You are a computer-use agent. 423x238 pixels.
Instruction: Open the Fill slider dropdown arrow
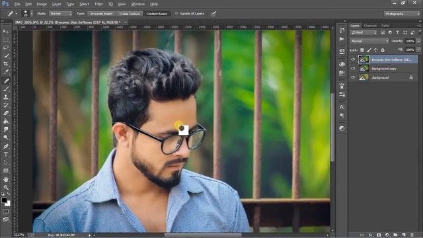[x=418, y=50]
